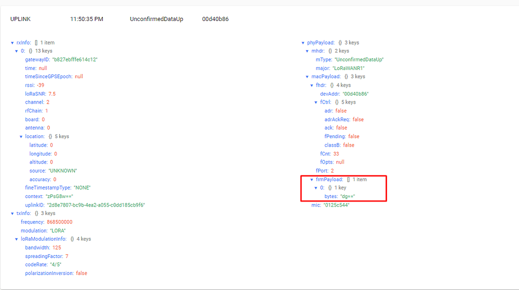The height and width of the screenshot is (290, 519).
Task: Collapse the fCtrl node with 5 keys
Action: pos(316,101)
